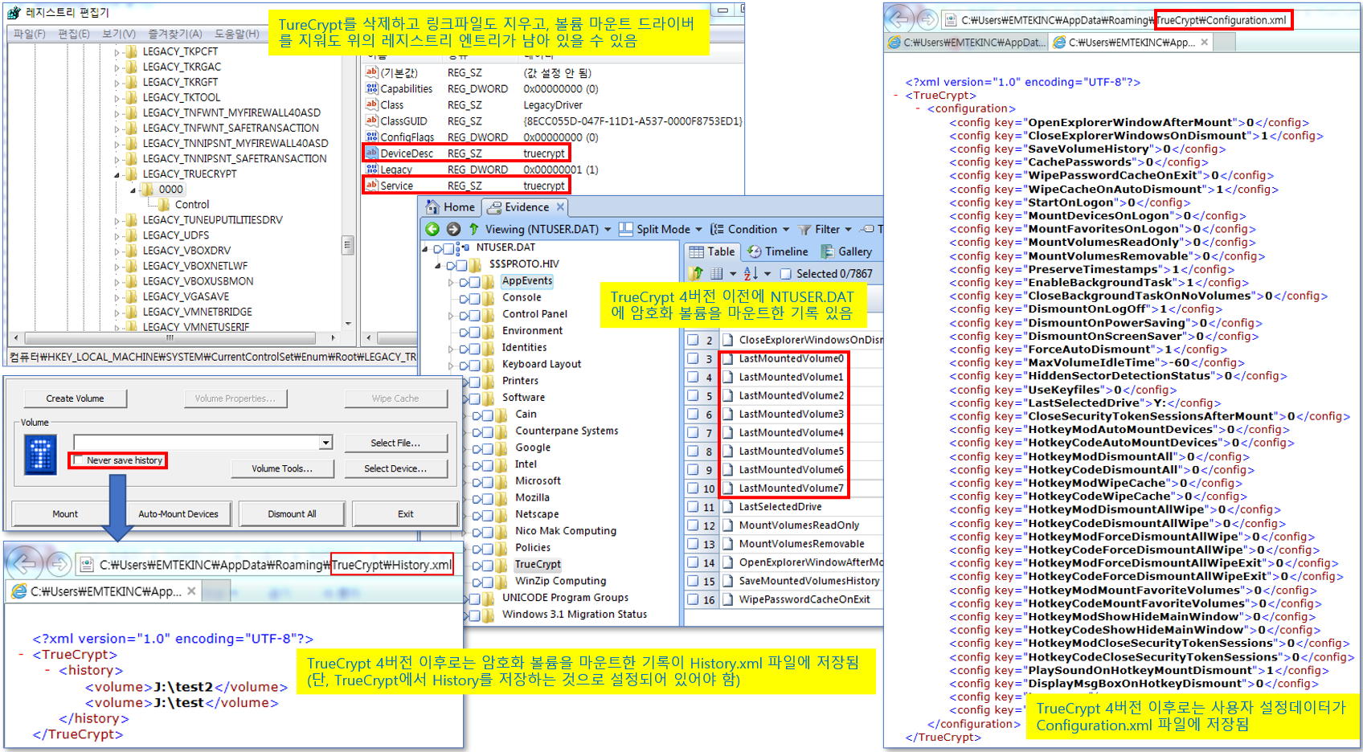Switch to the Home tab
Screen dimensions: 1363x752
pos(451,206)
